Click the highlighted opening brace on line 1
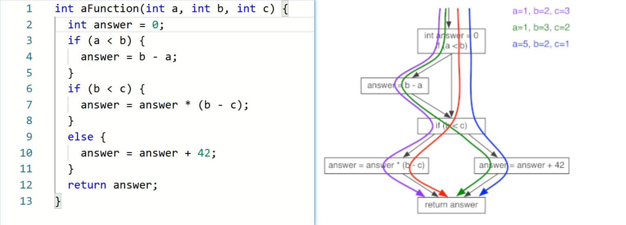 [285, 9]
